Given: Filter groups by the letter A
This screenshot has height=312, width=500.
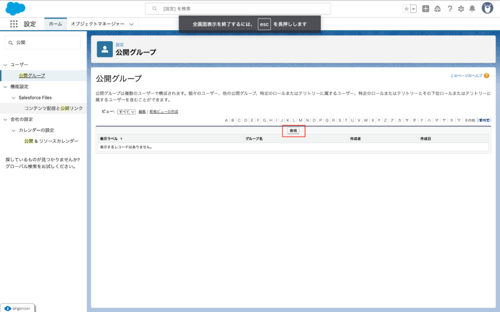Looking at the screenshot, I should (x=225, y=120).
